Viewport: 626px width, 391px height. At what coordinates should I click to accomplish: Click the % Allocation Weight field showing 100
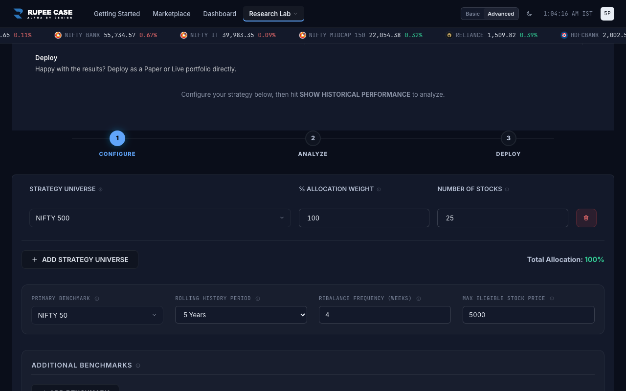(364, 218)
